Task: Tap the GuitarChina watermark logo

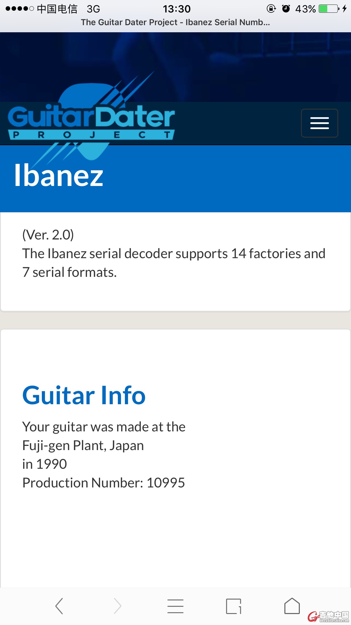Action: [x=329, y=616]
